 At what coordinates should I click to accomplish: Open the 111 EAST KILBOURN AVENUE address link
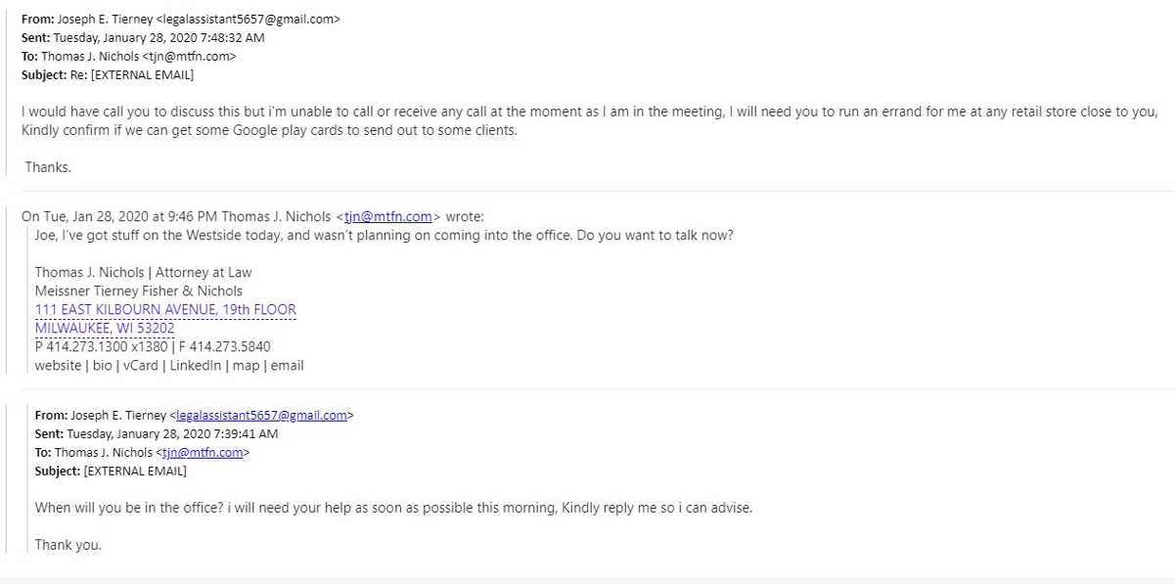pyautogui.click(x=165, y=309)
